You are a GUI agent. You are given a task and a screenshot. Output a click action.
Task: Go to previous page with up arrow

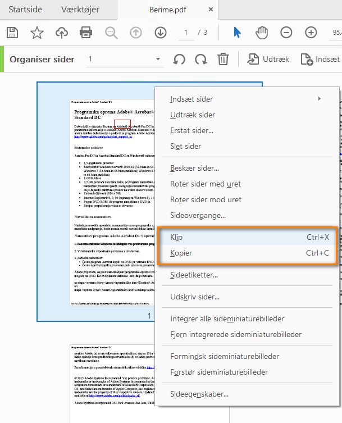pyautogui.click(x=136, y=33)
